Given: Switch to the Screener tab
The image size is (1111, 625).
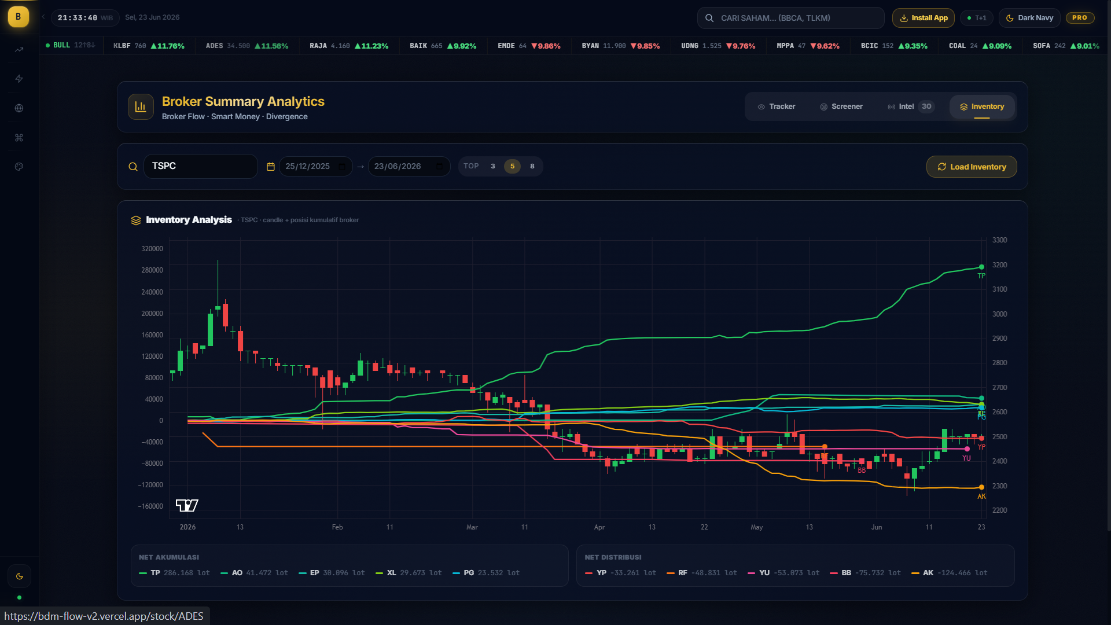Looking at the screenshot, I should 841,106.
